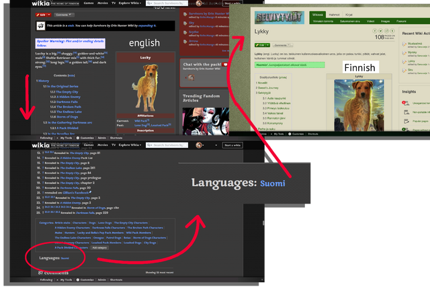Open trending fandom article thumbnail
This screenshot has height=287, width=430.
206,121
